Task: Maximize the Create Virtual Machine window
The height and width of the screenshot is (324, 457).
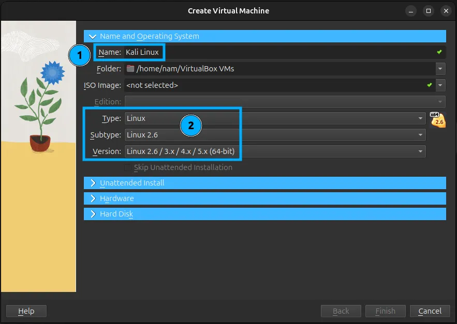Action: click(x=429, y=11)
